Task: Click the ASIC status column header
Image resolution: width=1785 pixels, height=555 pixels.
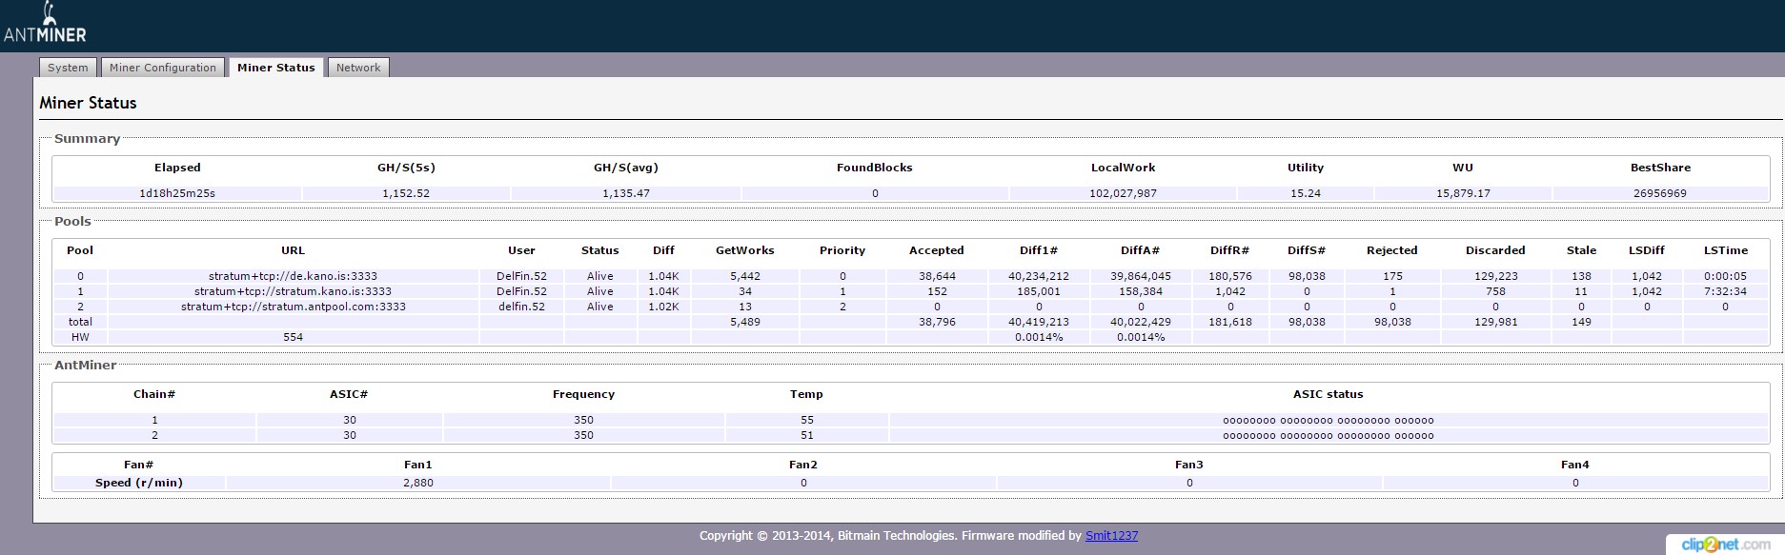Action: coord(1329,394)
